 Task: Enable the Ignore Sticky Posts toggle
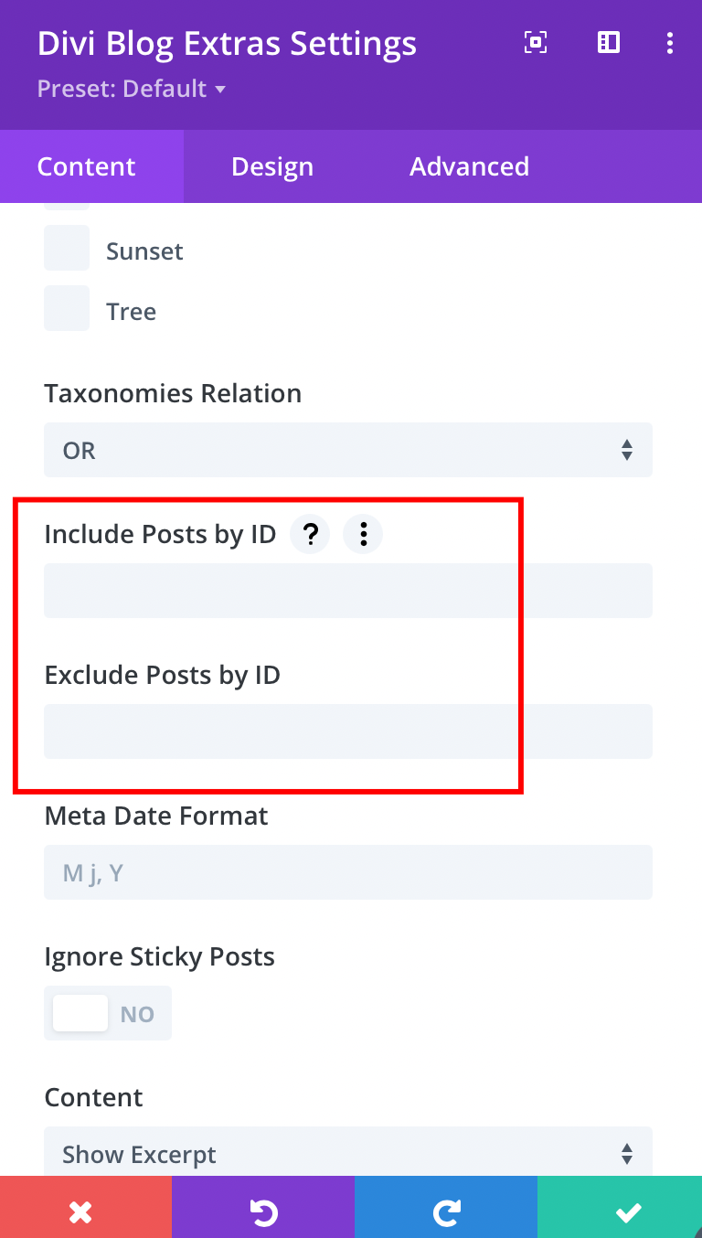tap(80, 1013)
